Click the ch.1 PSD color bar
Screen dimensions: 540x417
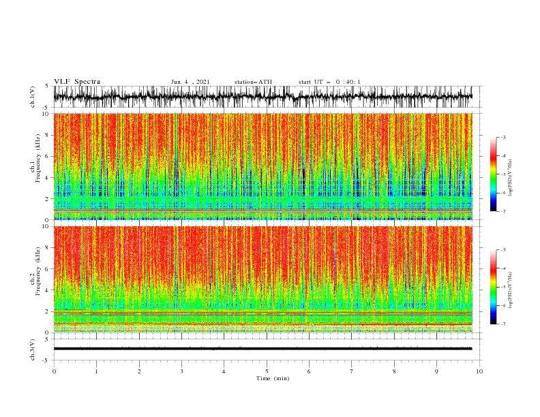coord(493,174)
